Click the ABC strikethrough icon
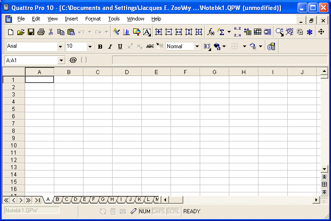Image resolution: width=331 pixels, height=221 pixels. (x=150, y=46)
